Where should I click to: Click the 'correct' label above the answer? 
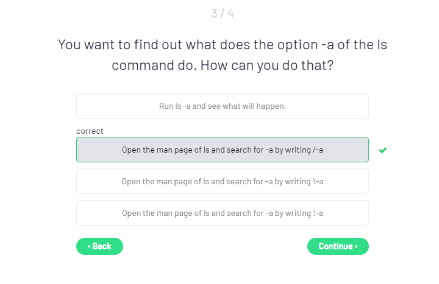(90, 131)
